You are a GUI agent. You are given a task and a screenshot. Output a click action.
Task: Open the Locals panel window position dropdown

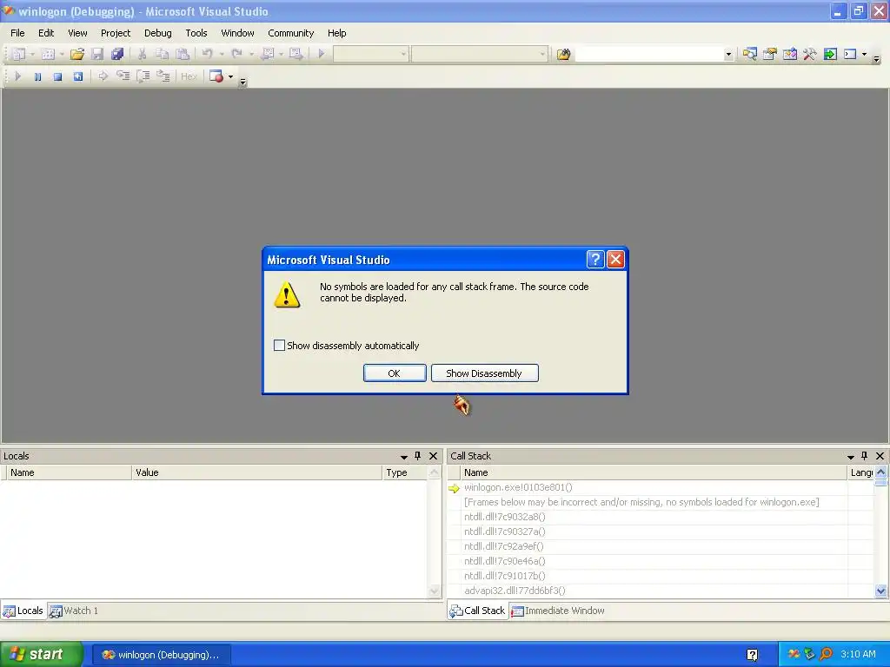(403, 457)
